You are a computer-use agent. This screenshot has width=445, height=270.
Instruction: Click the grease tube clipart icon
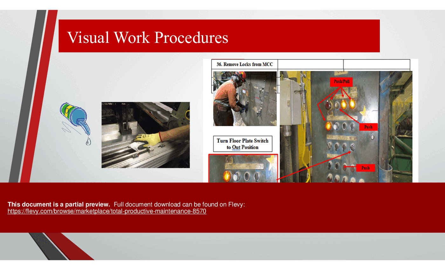(x=75, y=124)
